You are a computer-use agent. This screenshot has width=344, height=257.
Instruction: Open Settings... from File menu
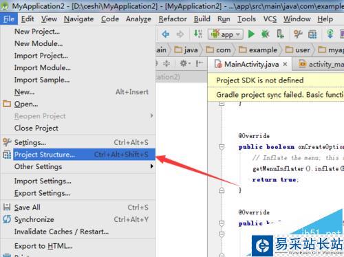tap(78, 142)
